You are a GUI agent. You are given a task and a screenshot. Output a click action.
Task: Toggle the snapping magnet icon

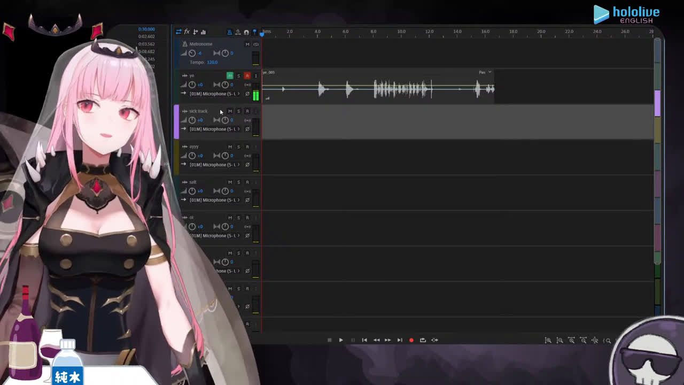(x=246, y=32)
